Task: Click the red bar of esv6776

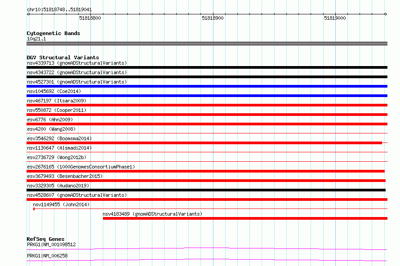Action: [x=207, y=124]
